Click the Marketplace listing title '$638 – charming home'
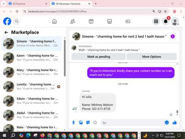Image resolution: width=185 pixels, height=139 pixels. click(x=109, y=50)
